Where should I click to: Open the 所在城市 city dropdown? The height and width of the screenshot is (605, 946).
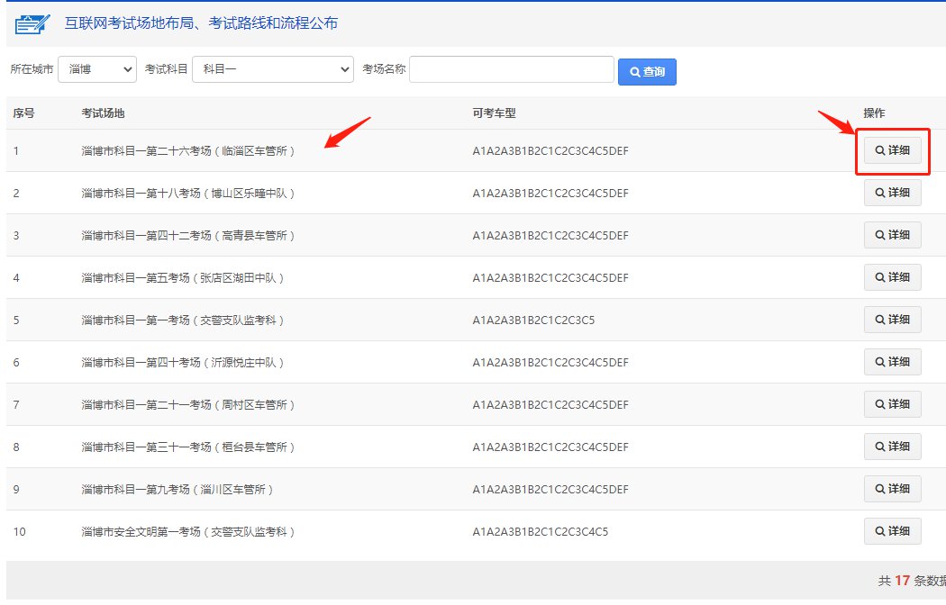pos(97,69)
